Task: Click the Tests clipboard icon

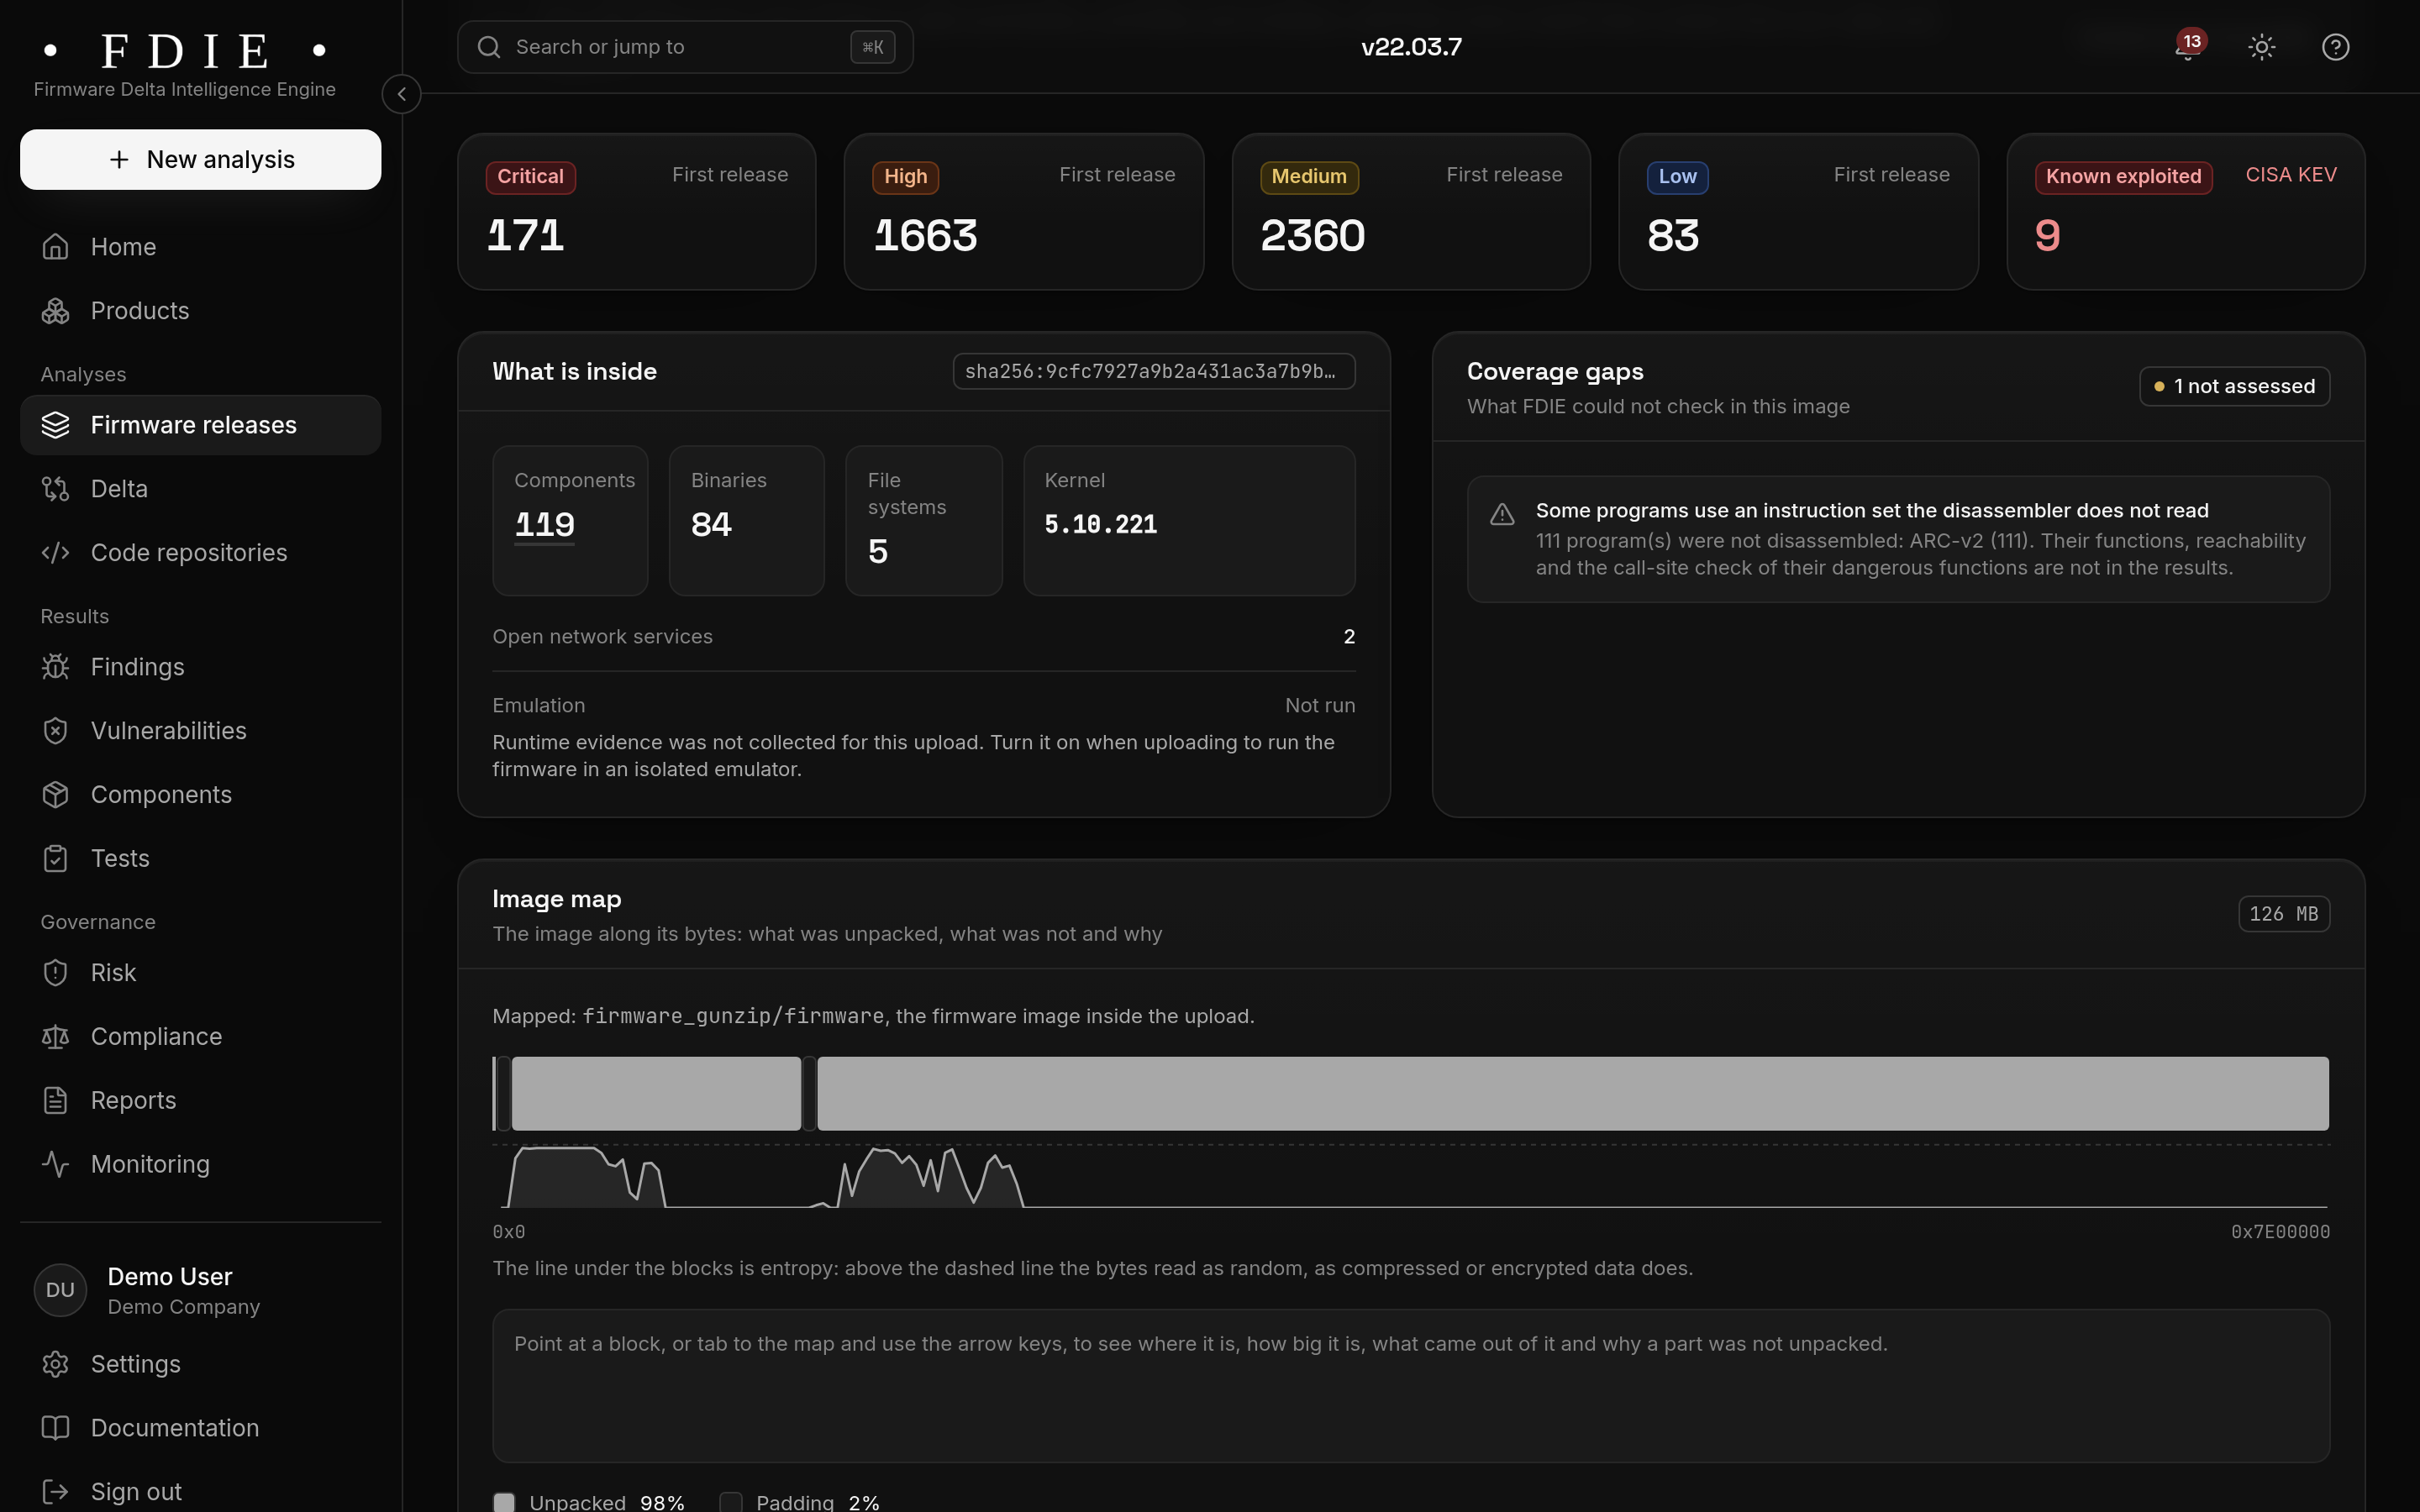Action: tap(55, 859)
